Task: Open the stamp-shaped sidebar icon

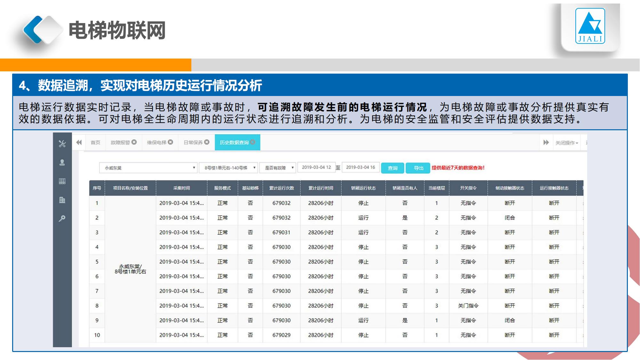Action: click(62, 163)
